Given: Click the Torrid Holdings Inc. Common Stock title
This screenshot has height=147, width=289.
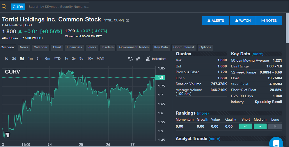Looking at the screenshot, I should (x=52, y=19).
